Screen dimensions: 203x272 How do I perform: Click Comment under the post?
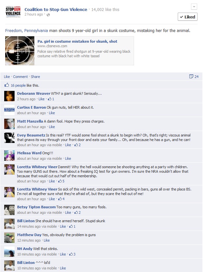click(x=20, y=77)
